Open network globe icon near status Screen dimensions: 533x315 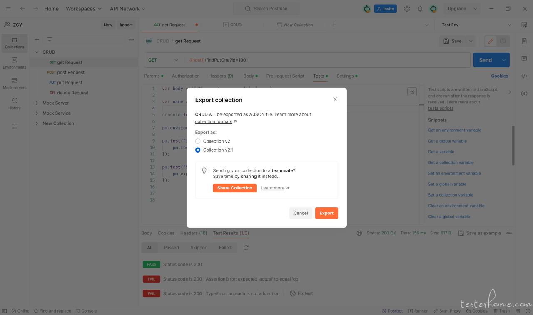[x=359, y=233]
